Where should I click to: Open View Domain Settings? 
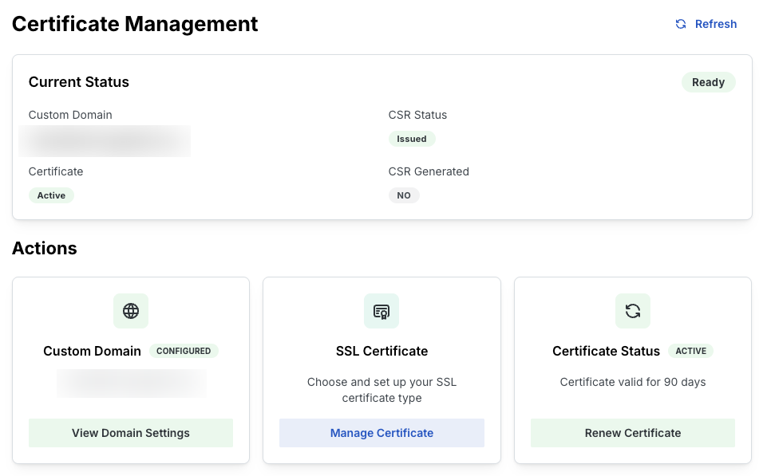click(131, 433)
